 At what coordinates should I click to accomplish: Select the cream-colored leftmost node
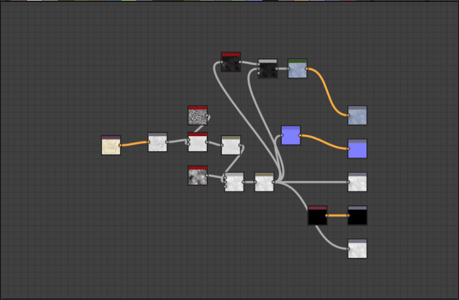[111, 146]
